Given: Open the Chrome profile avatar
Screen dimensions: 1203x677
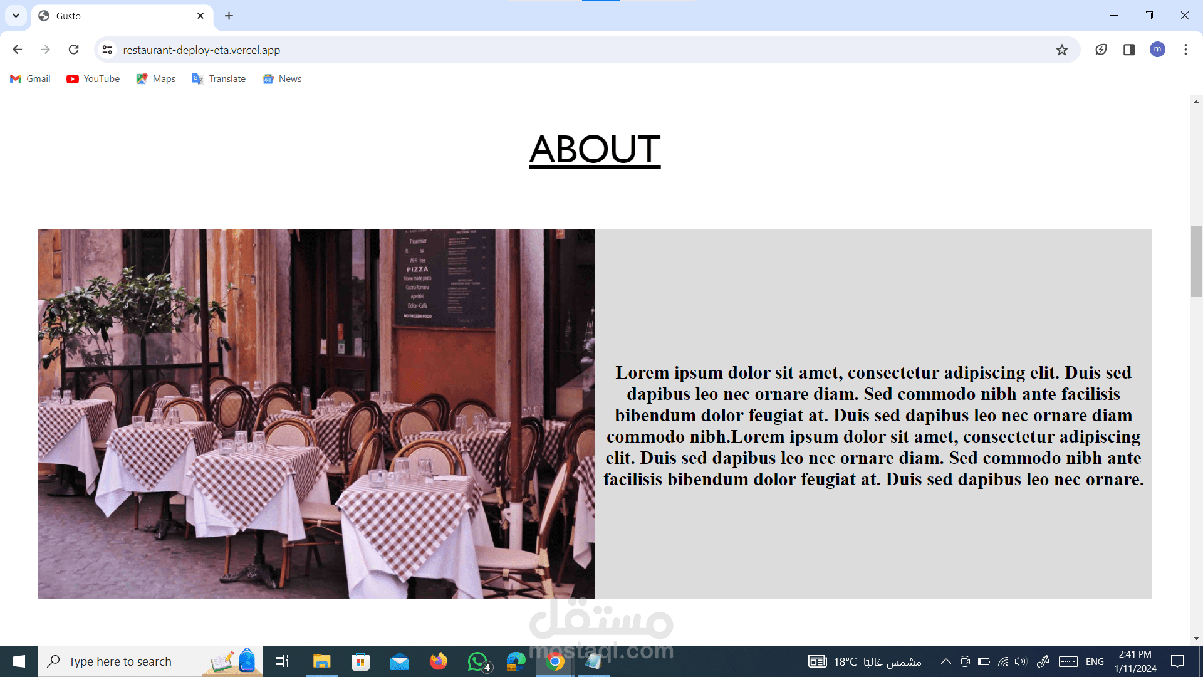Looking at the screenshot, I should tap(1157, 50).
